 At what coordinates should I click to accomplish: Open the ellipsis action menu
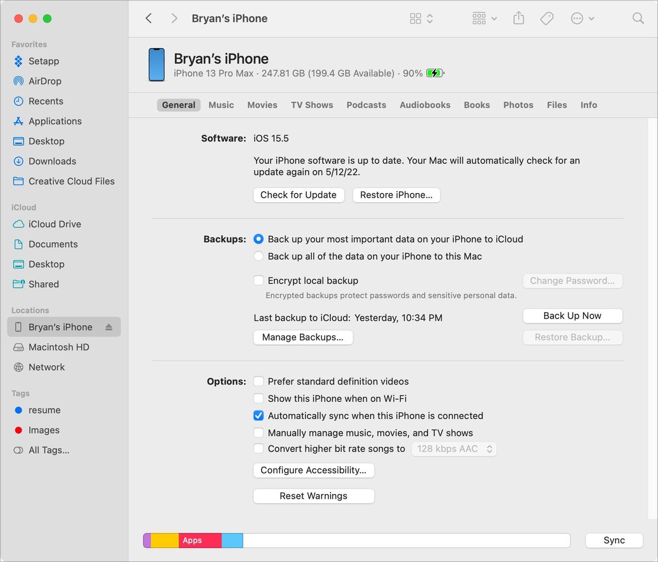[582, 19]
